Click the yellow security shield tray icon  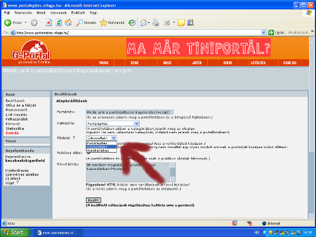[x=271, y=233]
